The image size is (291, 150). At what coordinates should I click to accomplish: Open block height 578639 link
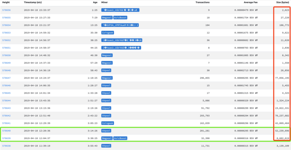pyautogui.click(x=6, y=138)
